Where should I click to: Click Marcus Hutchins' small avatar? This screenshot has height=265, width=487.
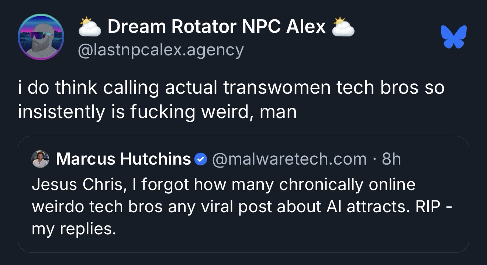pos(41,159)
